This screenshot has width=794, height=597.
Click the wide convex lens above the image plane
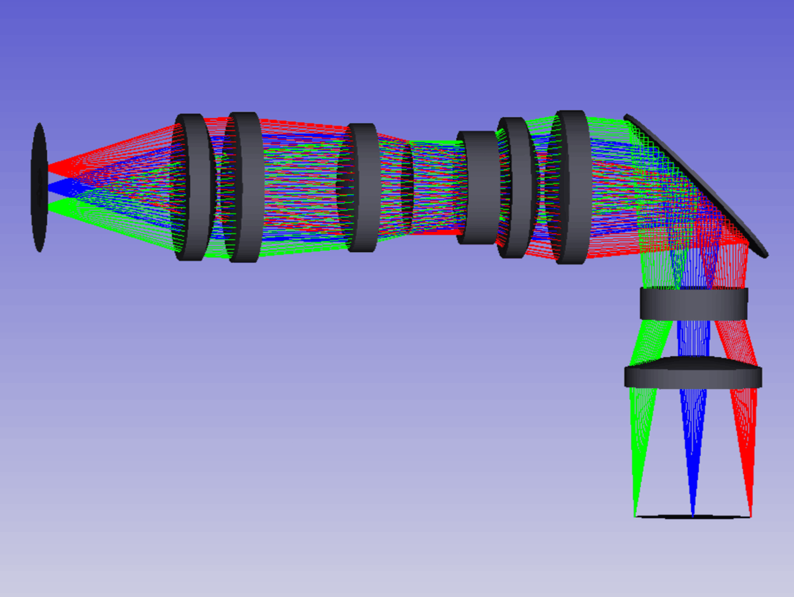coord(693,375)
